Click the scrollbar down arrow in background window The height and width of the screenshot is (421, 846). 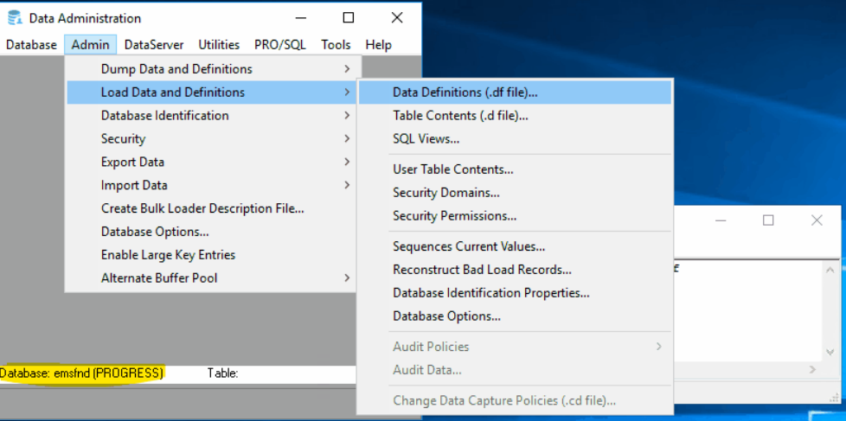[831, 352]
